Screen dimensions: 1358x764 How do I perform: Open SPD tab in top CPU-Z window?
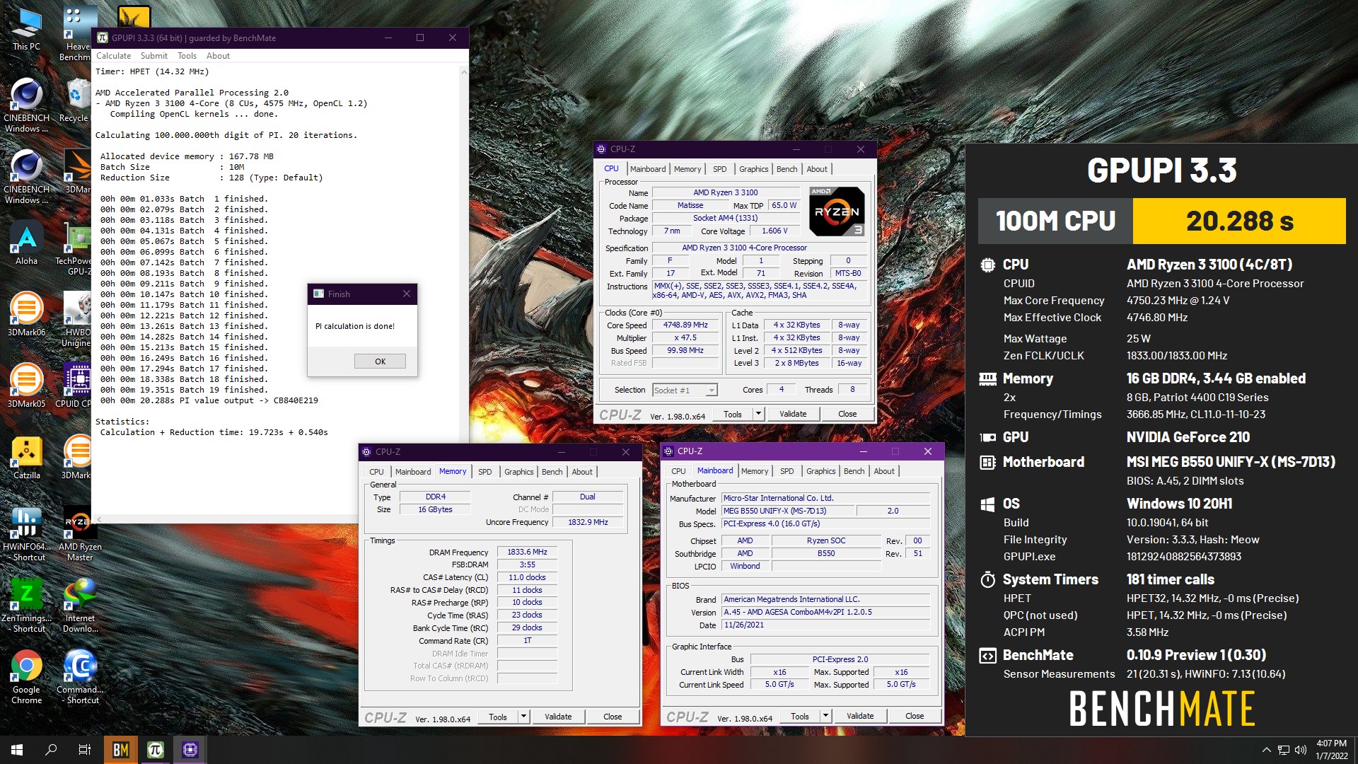pyautogui.click(x=719, y=169)
